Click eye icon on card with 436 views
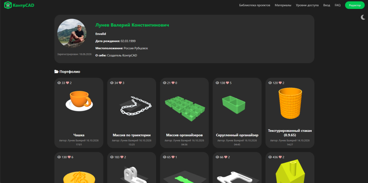368x183 pixels. [270, 157]
